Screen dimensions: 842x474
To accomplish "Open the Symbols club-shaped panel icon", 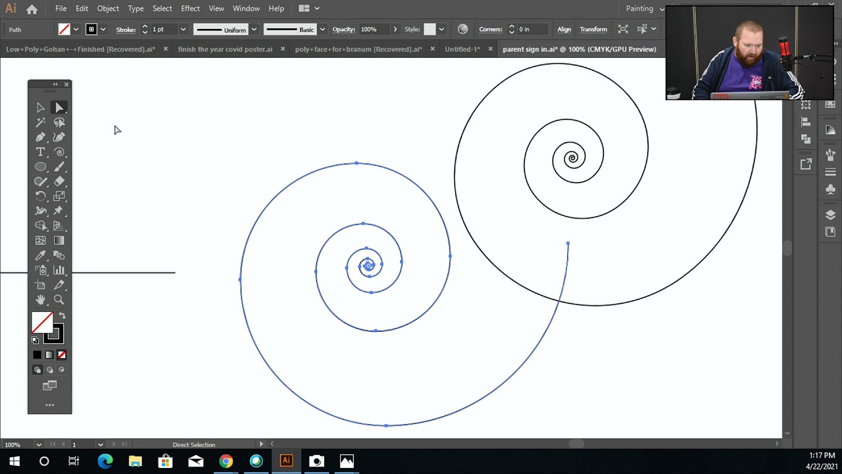I will (x=830, y=190).
